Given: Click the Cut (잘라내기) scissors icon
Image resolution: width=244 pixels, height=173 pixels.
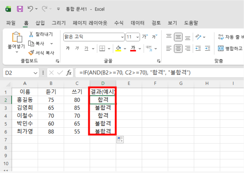Looking at the screenshot, I should (x=31, y=34).
